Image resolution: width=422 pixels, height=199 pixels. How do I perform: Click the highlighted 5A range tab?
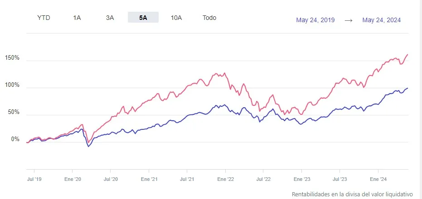tap(143, 18)
